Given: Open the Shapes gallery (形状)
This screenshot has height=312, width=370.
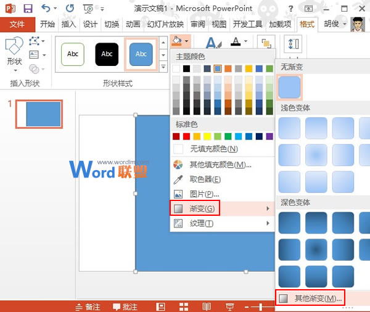Looking at the screenshot, I should [14, 54].
